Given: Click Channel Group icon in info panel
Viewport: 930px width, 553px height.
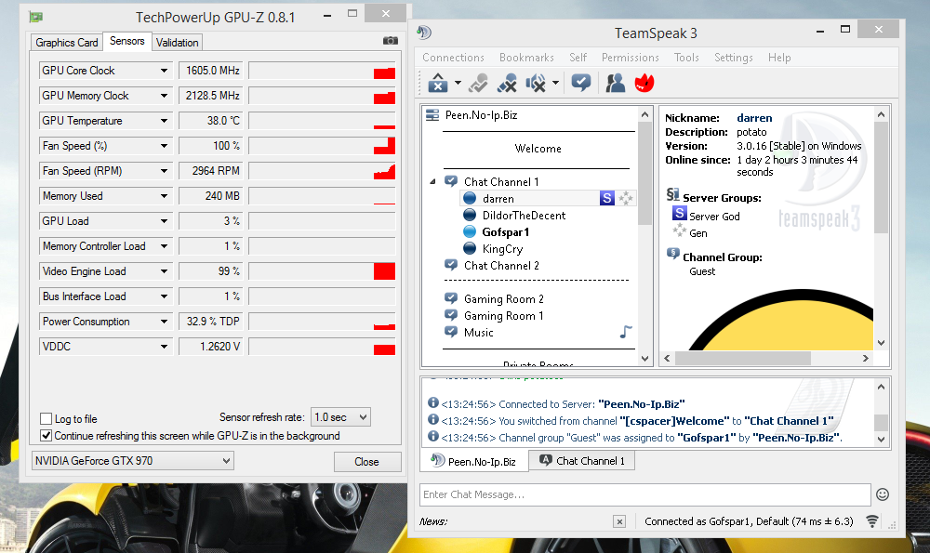Looking at the screenshot, I should pos(672,254).
